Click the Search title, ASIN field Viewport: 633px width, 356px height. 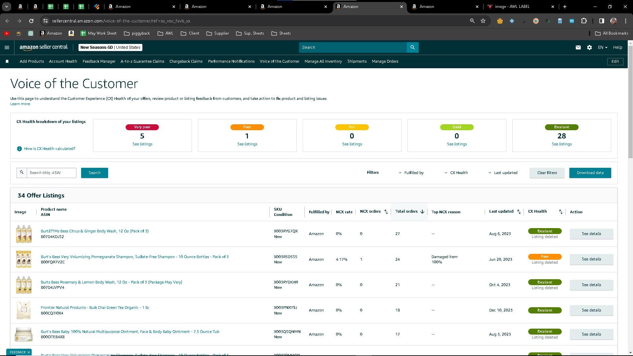click(51, 173)
